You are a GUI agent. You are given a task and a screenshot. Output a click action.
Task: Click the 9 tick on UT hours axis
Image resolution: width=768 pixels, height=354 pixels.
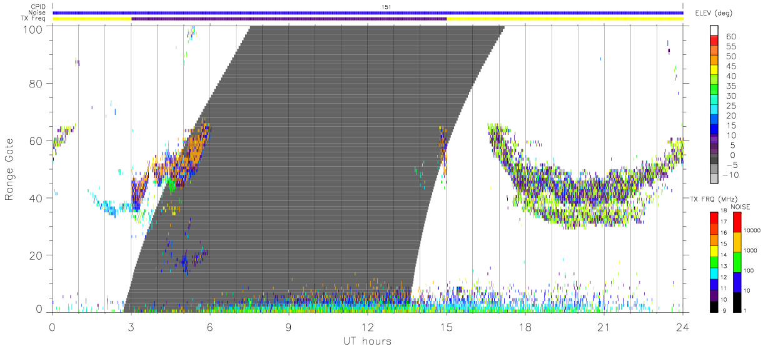coord(288,327)
